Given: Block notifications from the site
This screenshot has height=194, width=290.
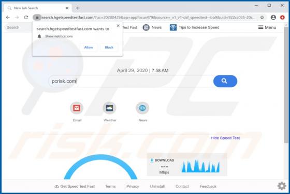Looking at the screenshot, I should pos(109,47).
